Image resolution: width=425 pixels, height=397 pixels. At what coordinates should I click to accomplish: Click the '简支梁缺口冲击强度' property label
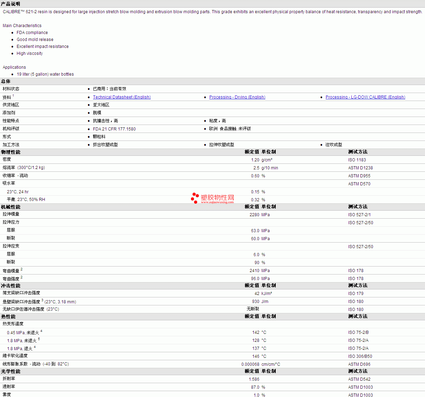point(22,293)
